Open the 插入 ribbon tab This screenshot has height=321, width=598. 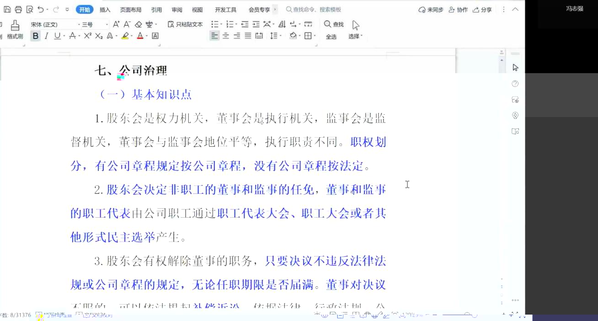click(x=105, y=10)
